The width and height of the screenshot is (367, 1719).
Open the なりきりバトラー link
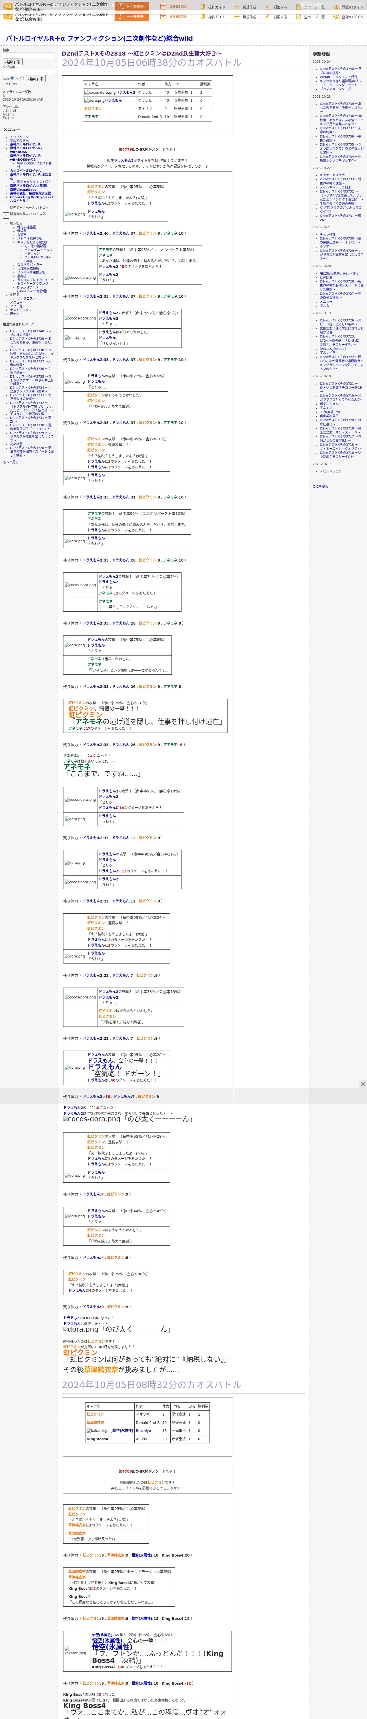pos(29,265)
